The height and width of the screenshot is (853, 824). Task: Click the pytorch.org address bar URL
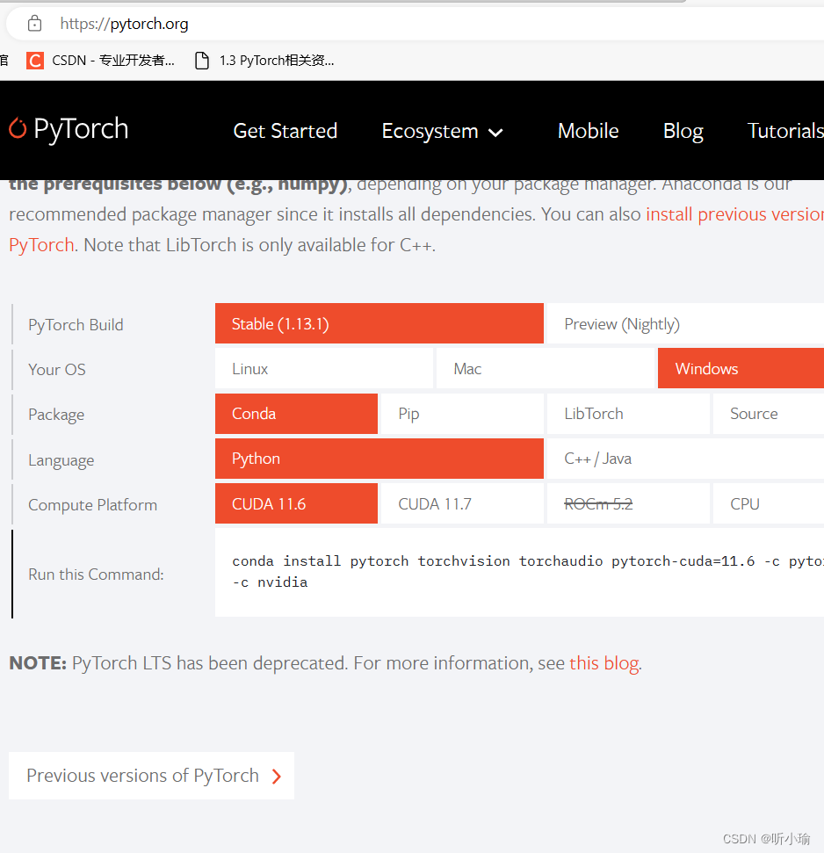click(x=124, y=24)
